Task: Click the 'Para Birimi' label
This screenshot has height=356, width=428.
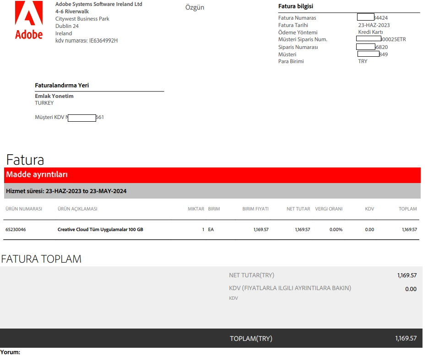Action: [291, 61]
